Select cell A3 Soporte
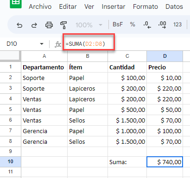 pyautogui.click(x=44, y=88)
